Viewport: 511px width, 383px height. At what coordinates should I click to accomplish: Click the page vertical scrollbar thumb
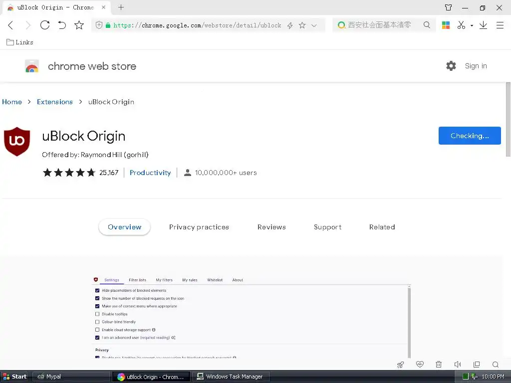pos(508,119)
